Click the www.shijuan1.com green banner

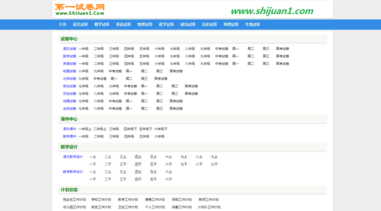click(272, 11)
